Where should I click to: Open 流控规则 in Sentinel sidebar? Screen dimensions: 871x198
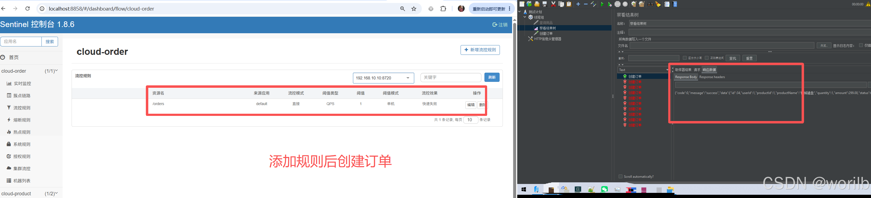22,108
